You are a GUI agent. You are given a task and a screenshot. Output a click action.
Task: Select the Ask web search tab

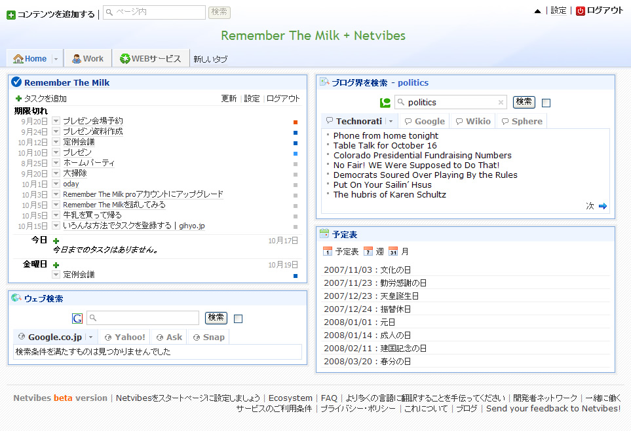click(x=170, y=337)
